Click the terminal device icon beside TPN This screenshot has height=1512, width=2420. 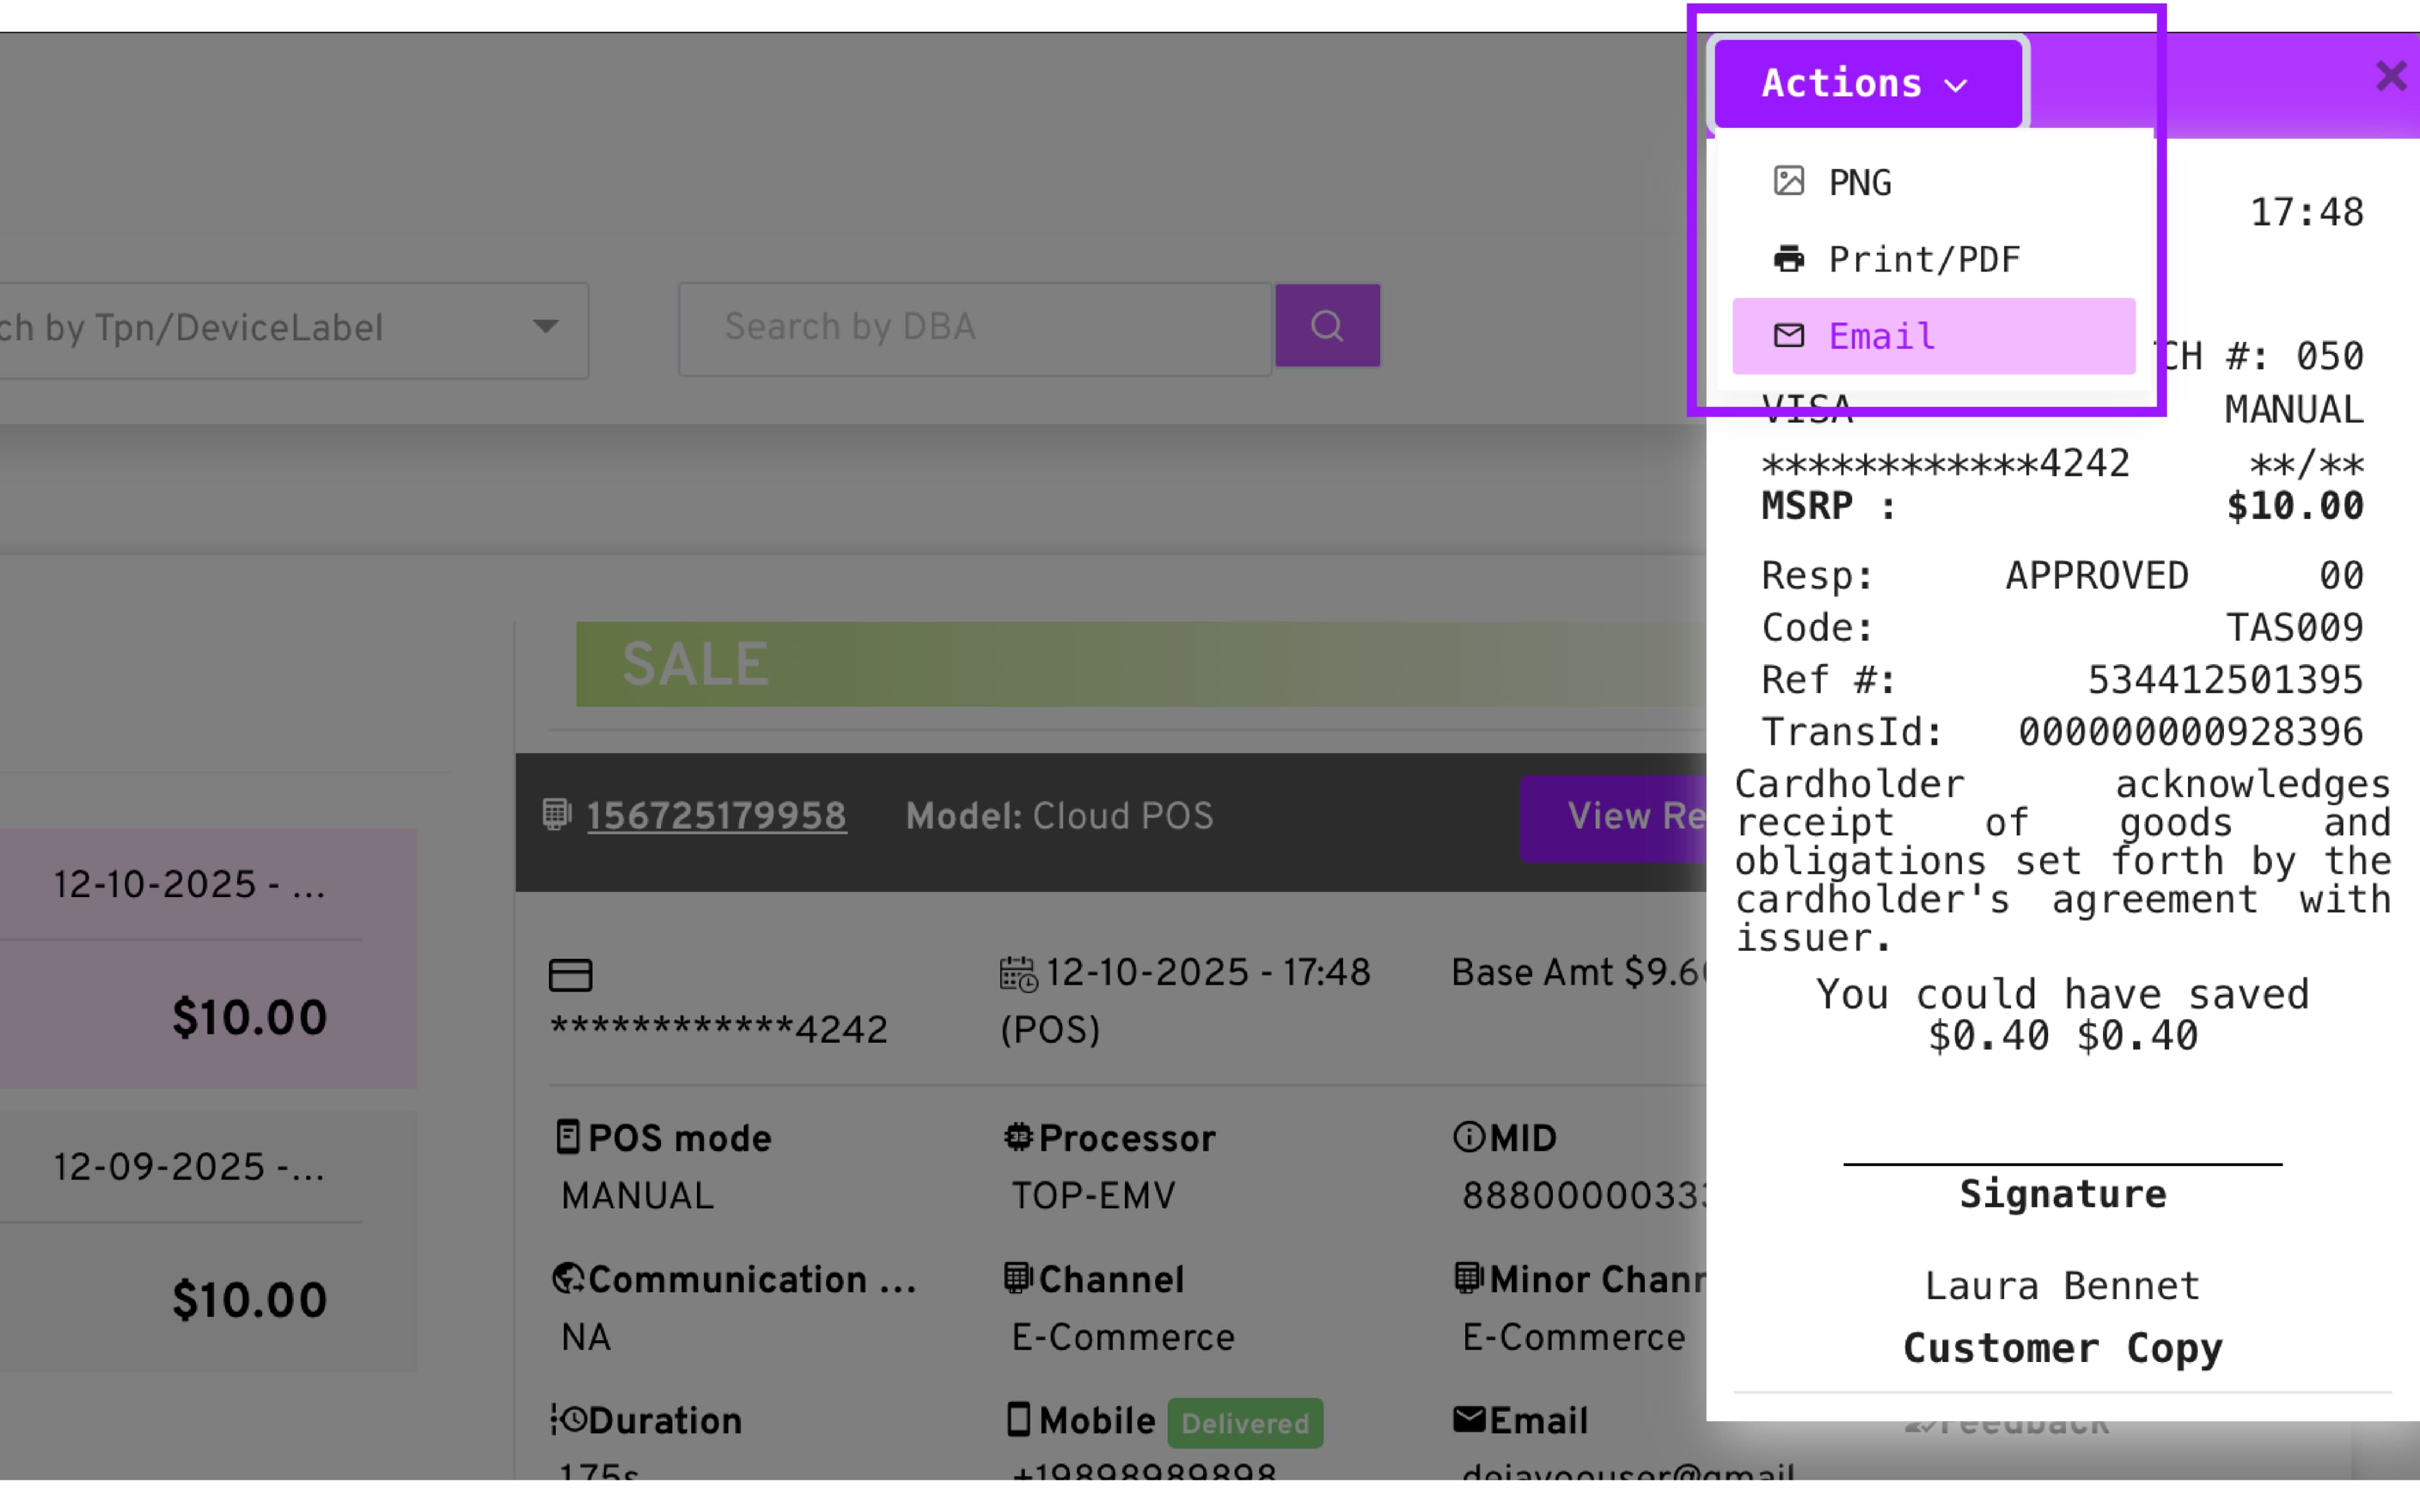[x=557, y=814]
